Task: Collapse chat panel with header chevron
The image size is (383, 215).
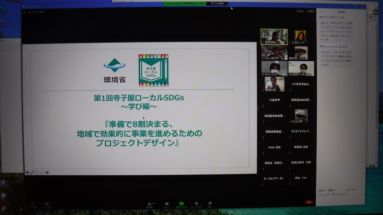Action: tap(320, 11)
